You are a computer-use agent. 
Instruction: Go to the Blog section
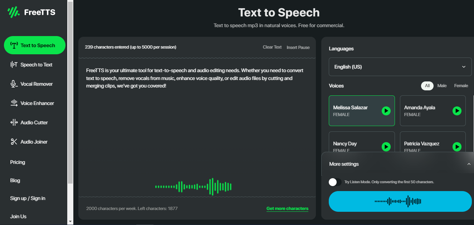tap(15, 180)
